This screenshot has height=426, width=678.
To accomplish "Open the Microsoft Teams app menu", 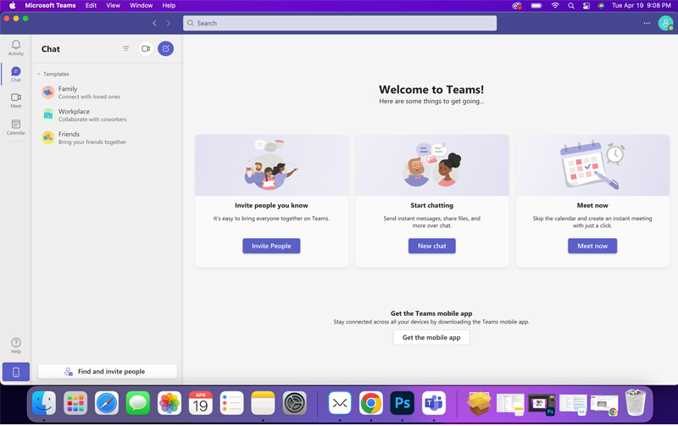I will (x=50, y=6).
